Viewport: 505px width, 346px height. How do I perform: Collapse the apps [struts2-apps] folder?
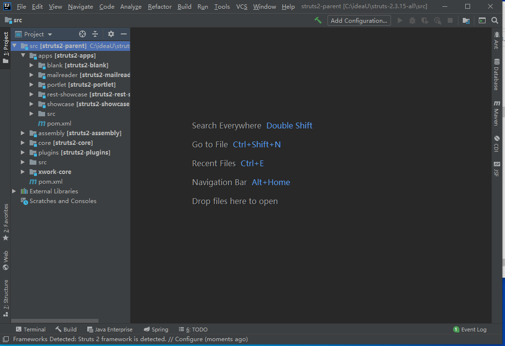[x=23, y=55]
